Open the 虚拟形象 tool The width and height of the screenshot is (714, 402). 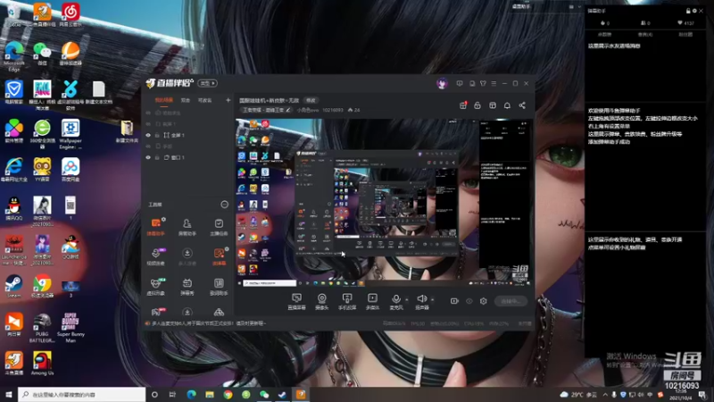tap(155, 286)
